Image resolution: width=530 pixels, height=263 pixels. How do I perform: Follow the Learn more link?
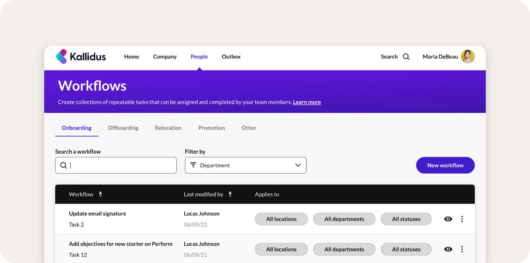307,102
